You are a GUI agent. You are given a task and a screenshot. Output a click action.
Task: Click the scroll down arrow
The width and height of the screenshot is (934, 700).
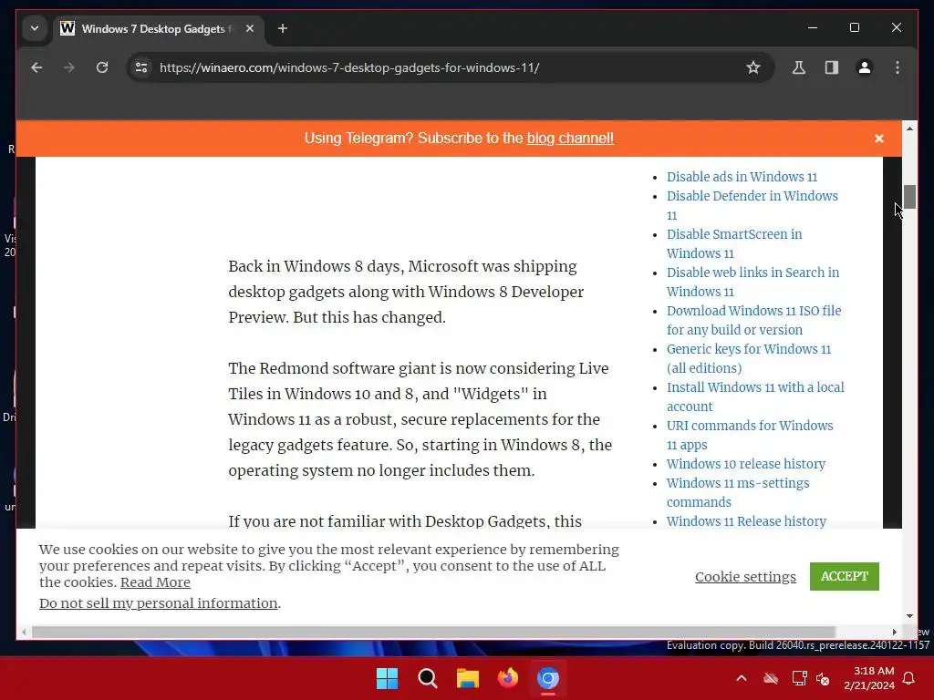[x=909, y=615]
